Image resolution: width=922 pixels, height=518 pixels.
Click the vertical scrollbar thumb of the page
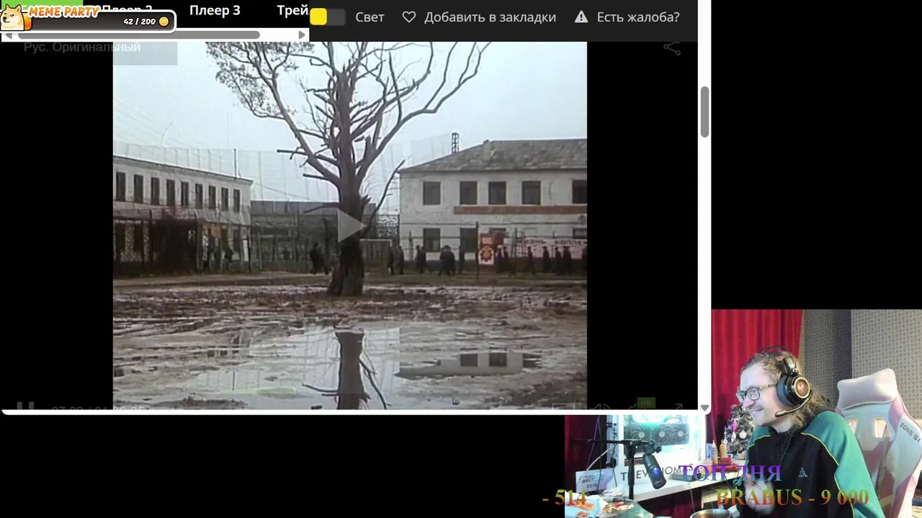point(704,112)
